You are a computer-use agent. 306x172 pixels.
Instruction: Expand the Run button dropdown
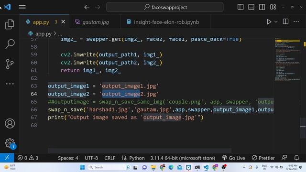(x=276, y=21)
